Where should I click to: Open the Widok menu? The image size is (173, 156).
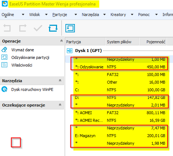[35, 15]
